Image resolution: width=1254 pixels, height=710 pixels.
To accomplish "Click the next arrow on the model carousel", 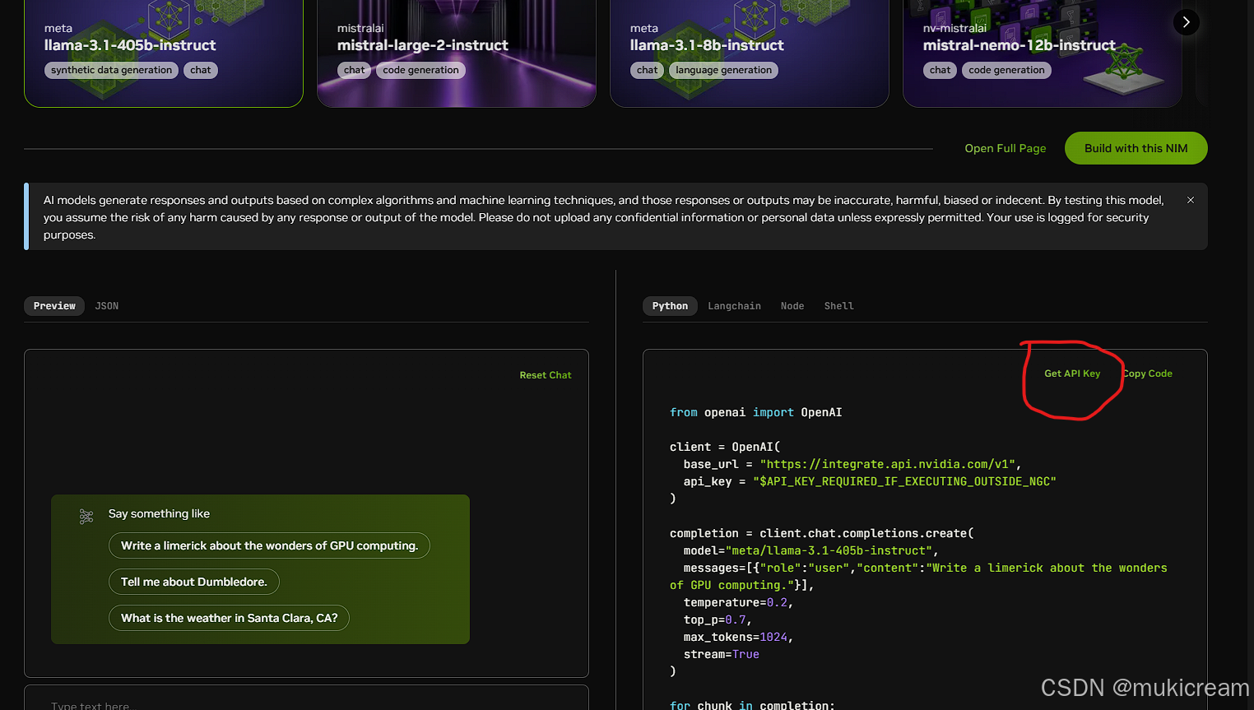I will coord(1186,22).
